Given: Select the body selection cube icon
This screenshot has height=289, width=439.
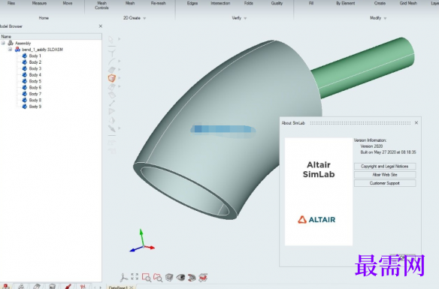Looking at the screenshot, I should (x=112, y=78).
